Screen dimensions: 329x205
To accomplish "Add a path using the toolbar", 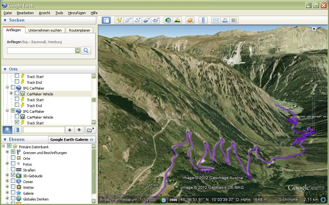I will 138,20.
